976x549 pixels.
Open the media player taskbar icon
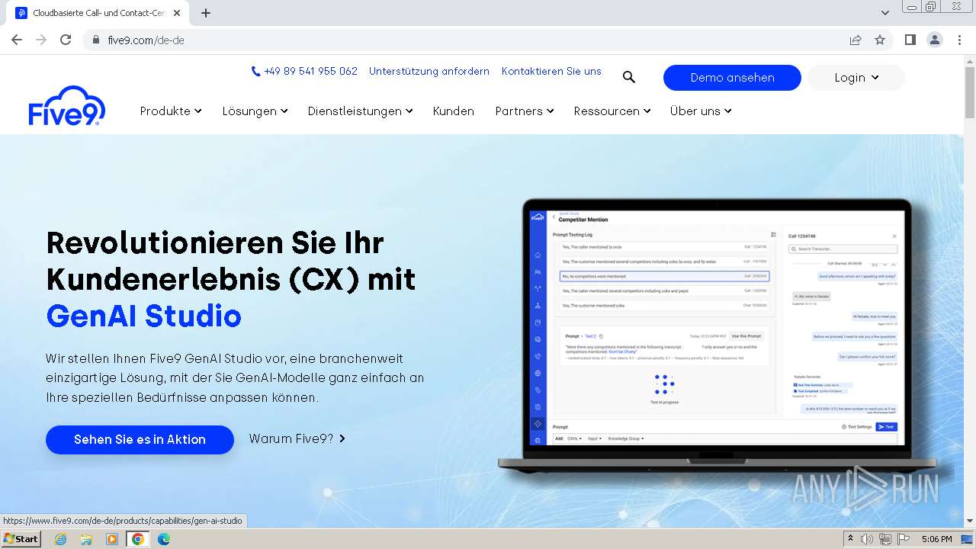point(112,539)
